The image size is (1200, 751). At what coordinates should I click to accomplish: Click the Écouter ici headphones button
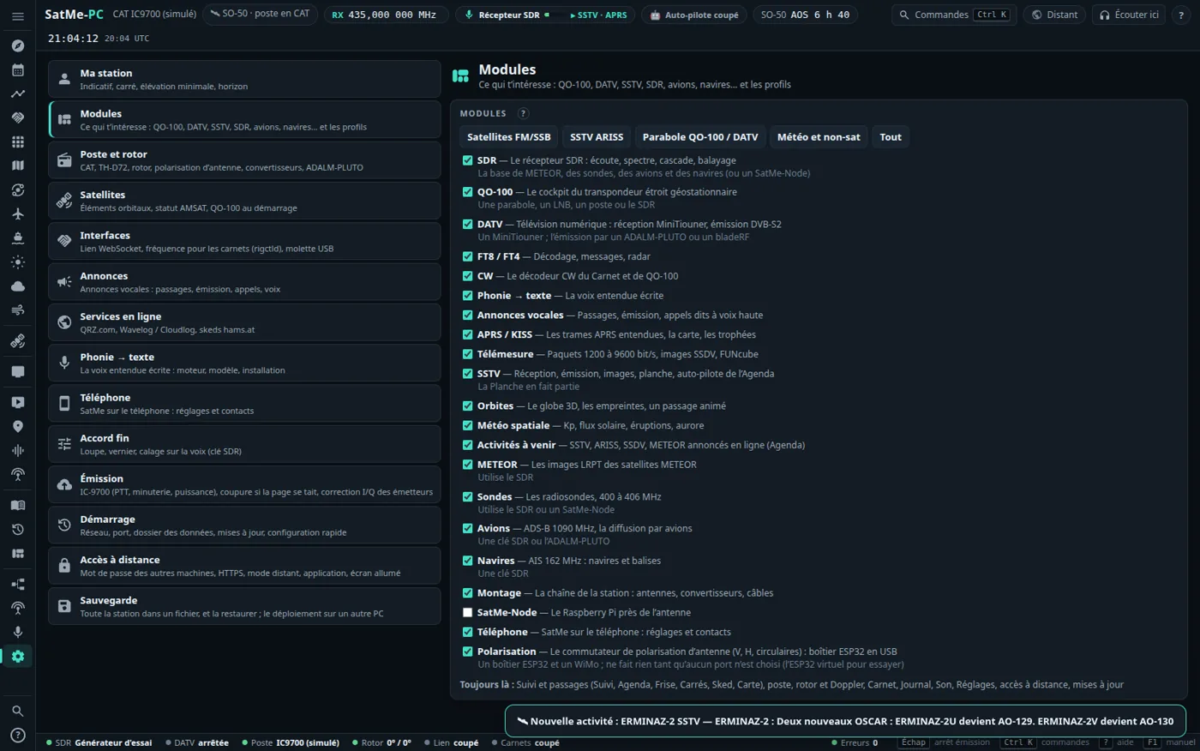pos(1129,15)
